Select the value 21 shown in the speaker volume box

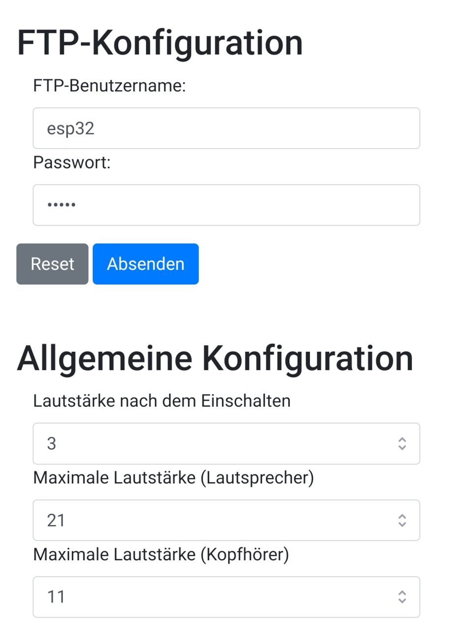coord(56,520)
